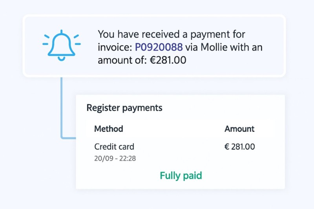Click the green Fully paid status
The height and width of the screenshot is (209, 314).
click(181, 176)
